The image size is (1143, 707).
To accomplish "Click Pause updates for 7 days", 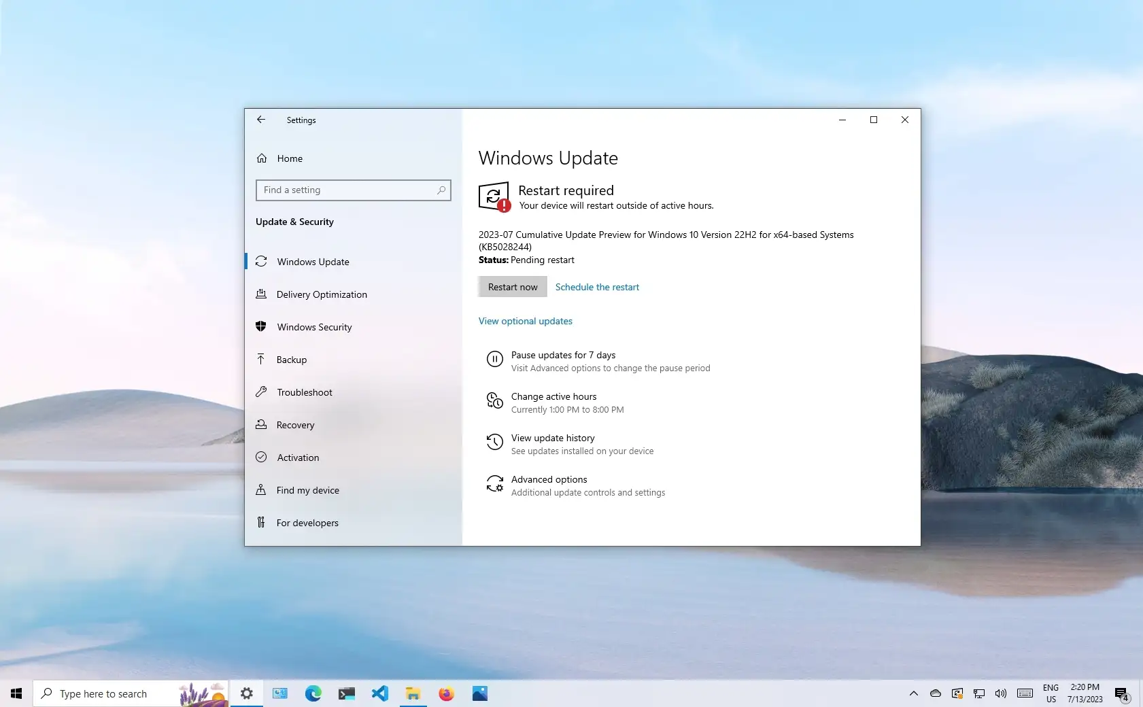I will [598, 361].
